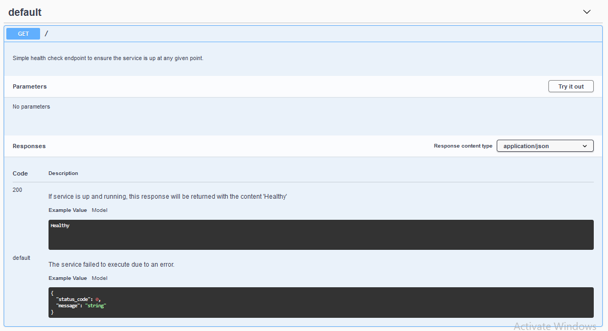Switch to Model tab for default response

pos(100,278)
